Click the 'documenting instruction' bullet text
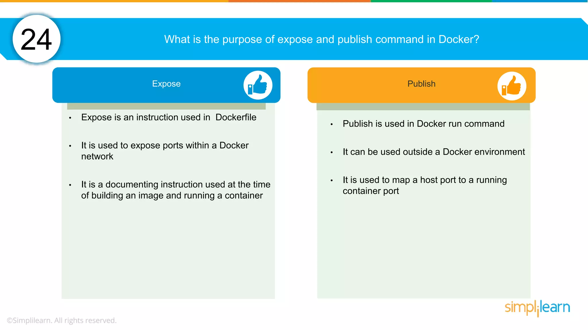 pos(176,190)
